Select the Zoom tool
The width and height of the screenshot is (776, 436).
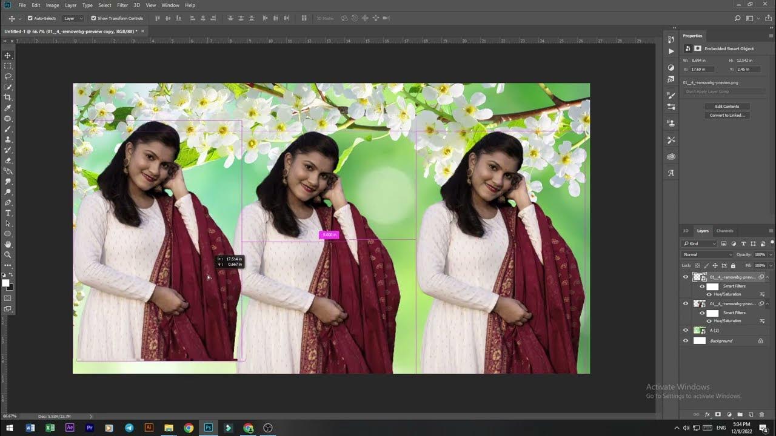8,254
